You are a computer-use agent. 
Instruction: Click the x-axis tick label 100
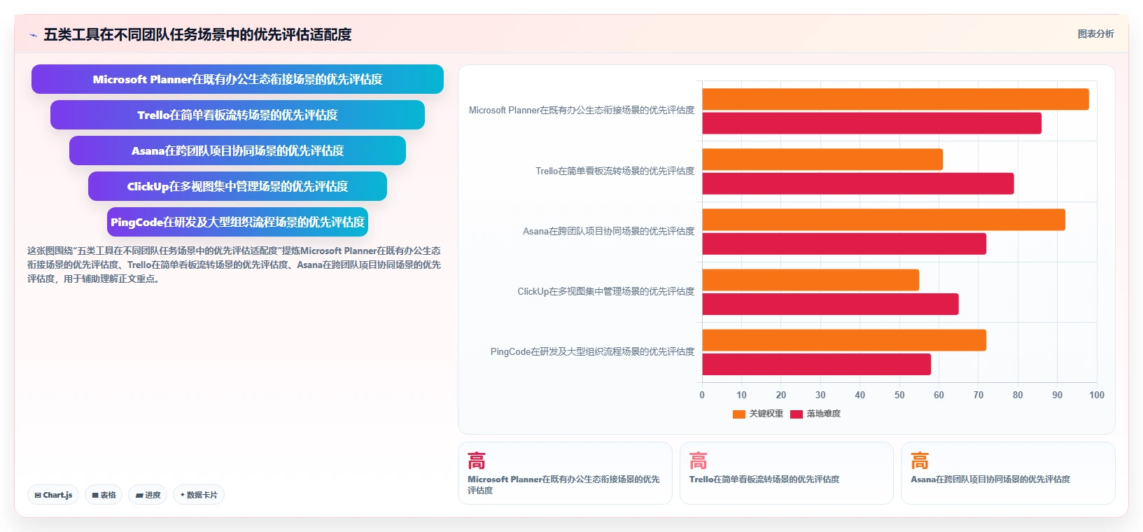[x=1097, y=395]
